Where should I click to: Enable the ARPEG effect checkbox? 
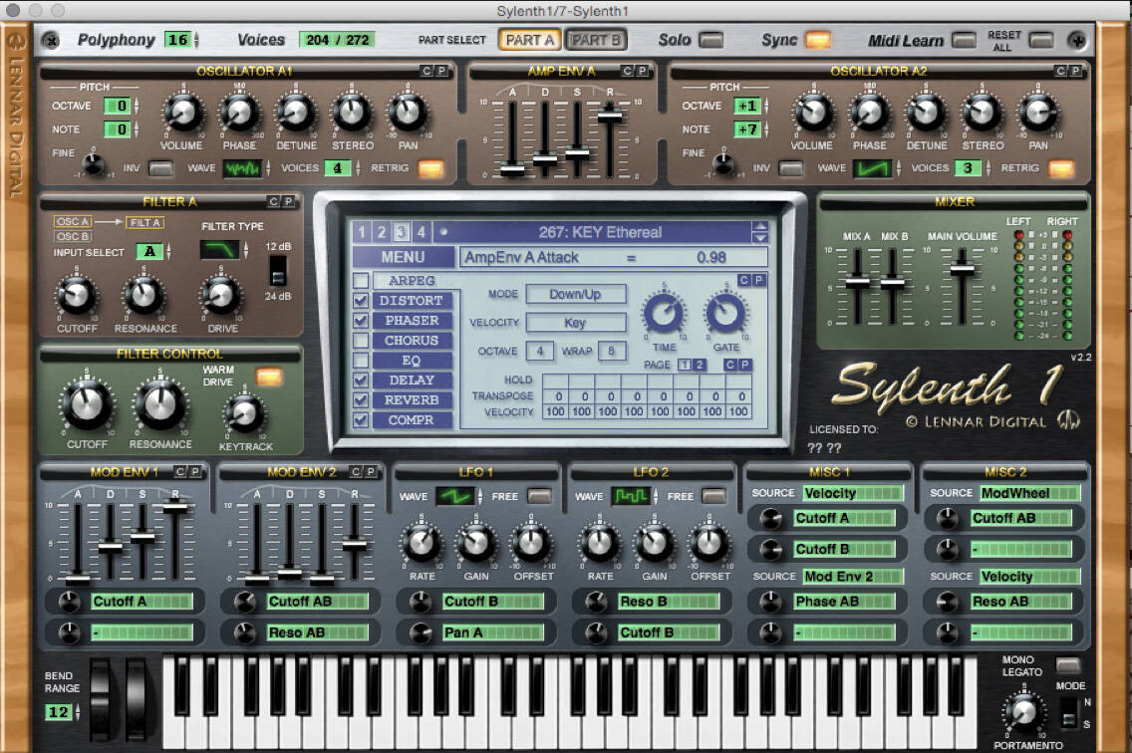coord(361,280)
